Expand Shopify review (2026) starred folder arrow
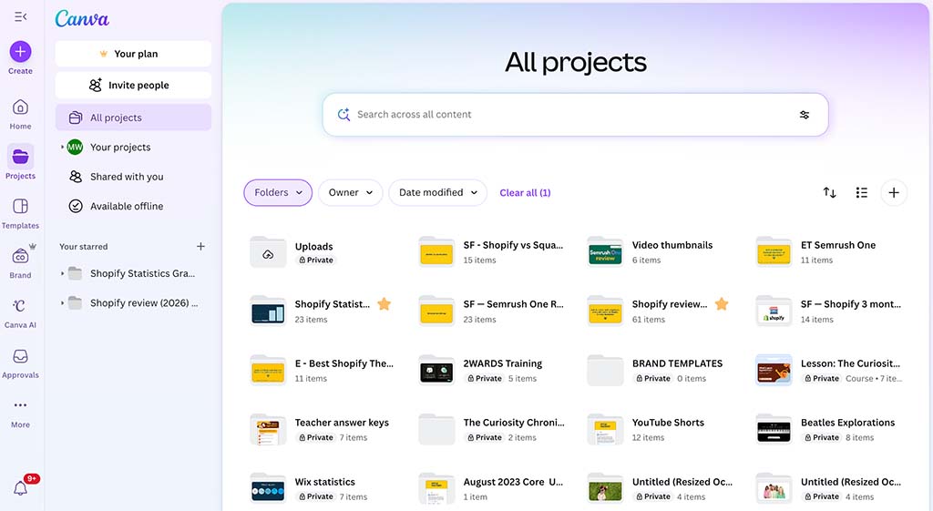Viewport: 933px width, 511px height. [62, 302]
